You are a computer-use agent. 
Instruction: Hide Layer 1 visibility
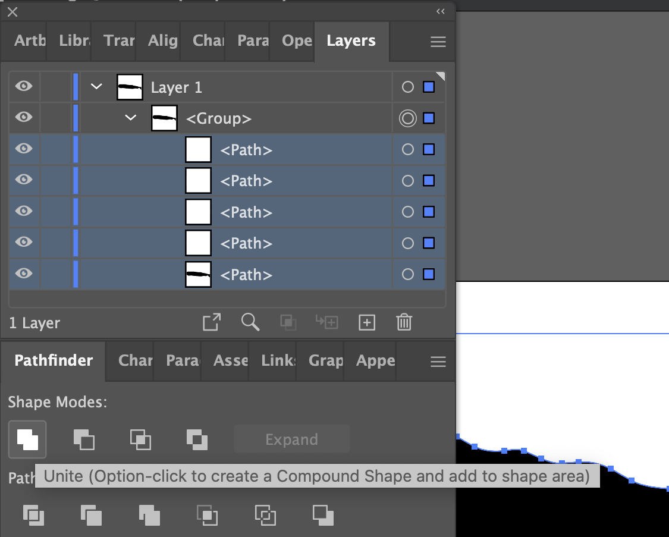click(x=23, y=86)
